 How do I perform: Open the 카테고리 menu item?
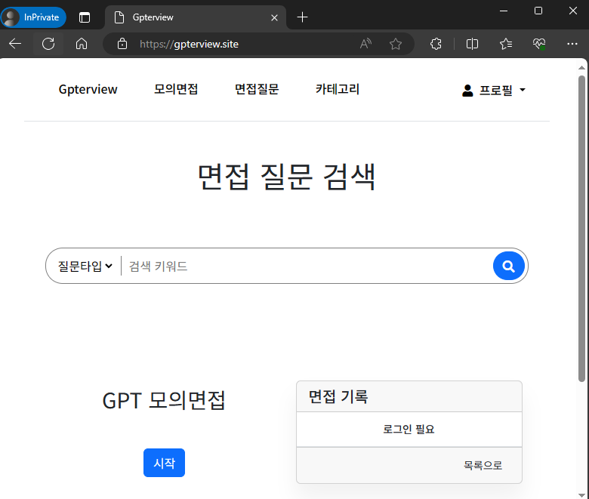338,89
